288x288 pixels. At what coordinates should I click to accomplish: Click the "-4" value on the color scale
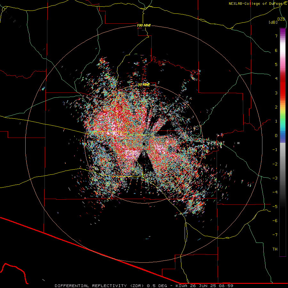[275, 192]
